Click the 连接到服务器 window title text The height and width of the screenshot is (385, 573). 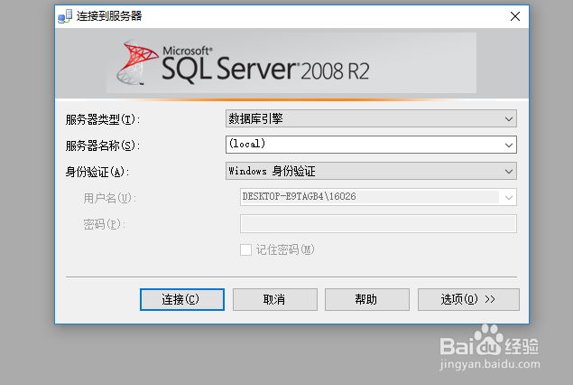(109, 16)
